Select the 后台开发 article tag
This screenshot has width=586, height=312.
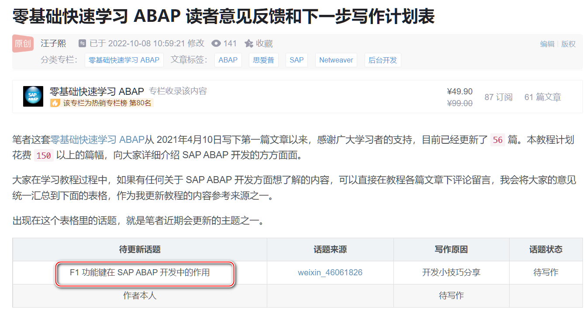383,60
